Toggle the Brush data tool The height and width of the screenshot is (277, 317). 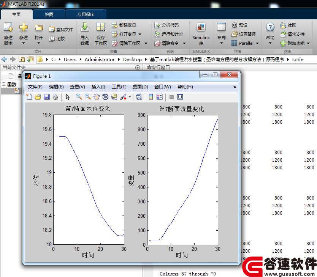tap(123, 97)
